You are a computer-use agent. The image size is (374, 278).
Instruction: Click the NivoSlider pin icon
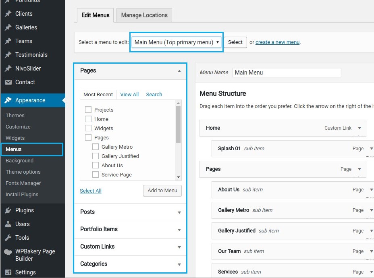coord(8,68)
